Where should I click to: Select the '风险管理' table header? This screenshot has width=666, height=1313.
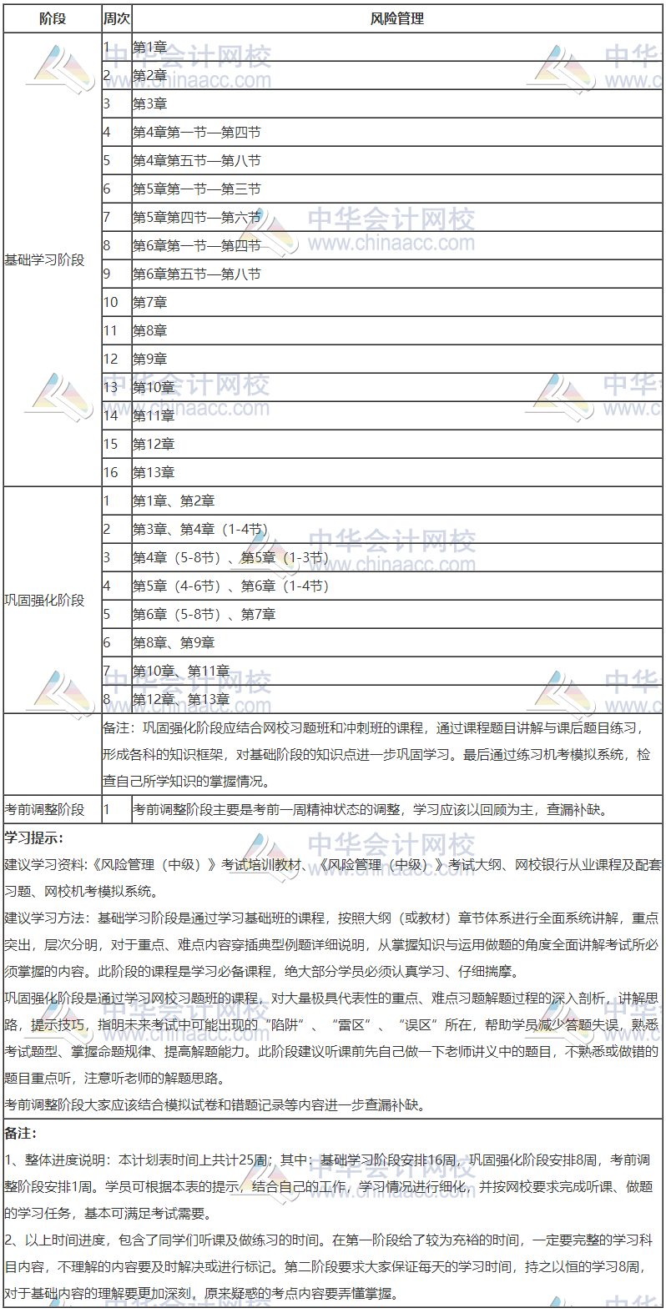[397, 18]
